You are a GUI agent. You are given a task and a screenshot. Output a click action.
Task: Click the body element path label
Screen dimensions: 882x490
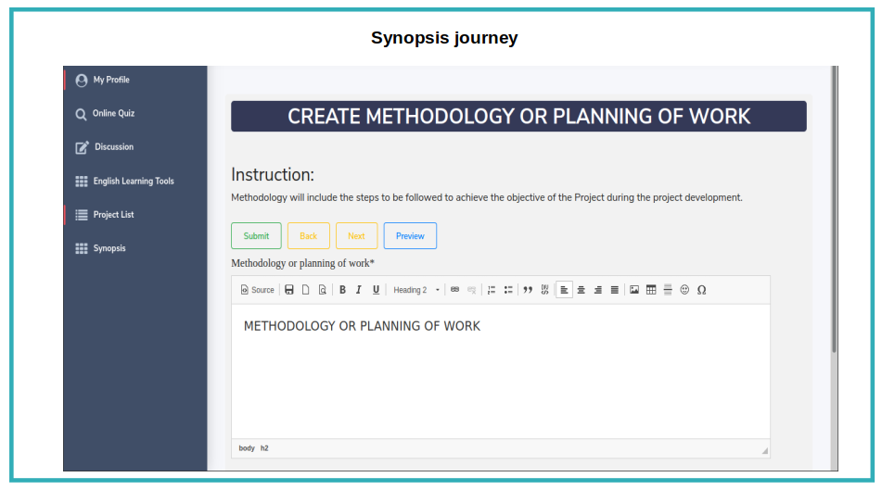click(247, 448)
